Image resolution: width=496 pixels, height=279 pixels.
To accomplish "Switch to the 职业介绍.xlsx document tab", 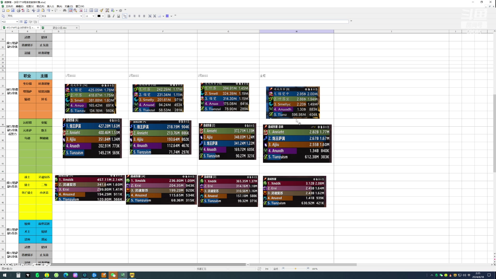I will point(60,28).
